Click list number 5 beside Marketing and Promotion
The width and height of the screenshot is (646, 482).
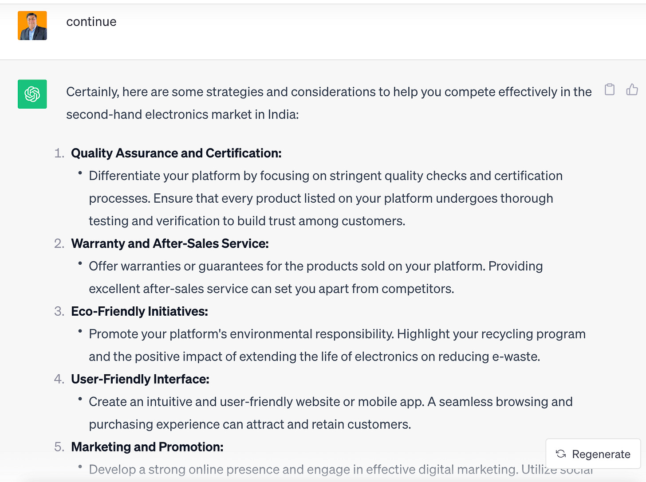pos(59,447)
